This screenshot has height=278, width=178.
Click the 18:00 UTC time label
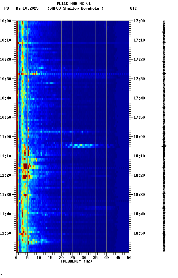point(139,137)
